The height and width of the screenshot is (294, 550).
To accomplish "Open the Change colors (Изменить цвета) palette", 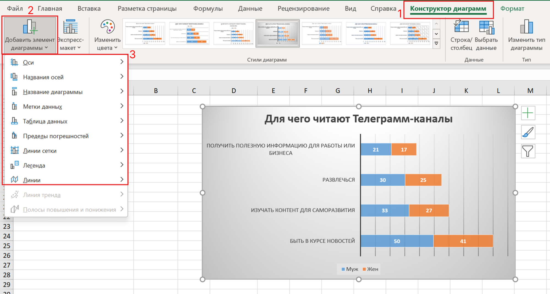I will [x=107, y=35].
